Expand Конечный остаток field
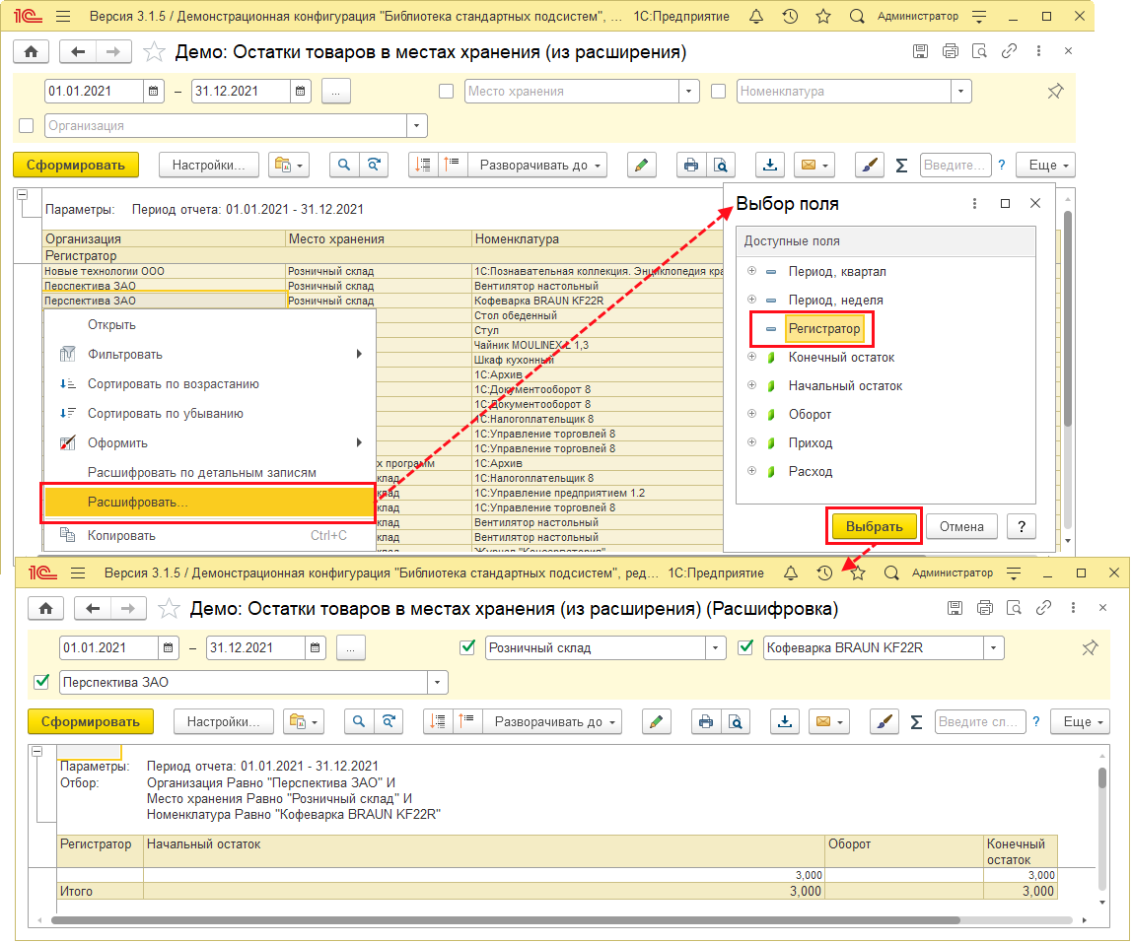 [x=751, y=357]
